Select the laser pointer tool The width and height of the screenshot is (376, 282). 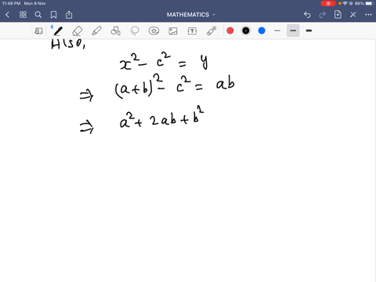(x=211, y=31)
